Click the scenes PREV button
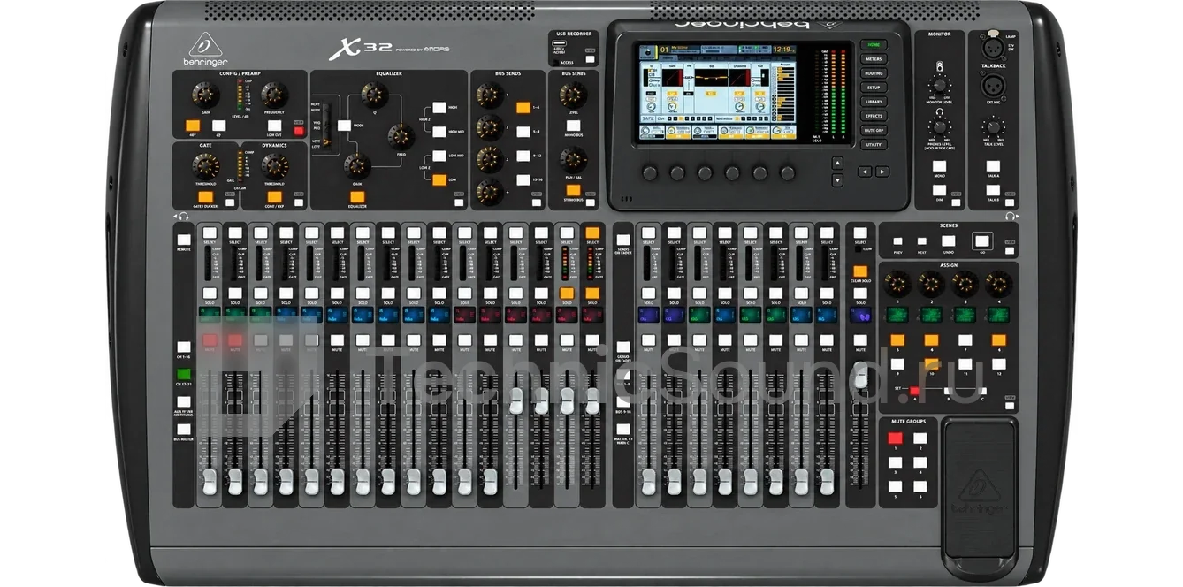Image resolution: width=1183 pixels, height=587 pixels. coord(897,241)
